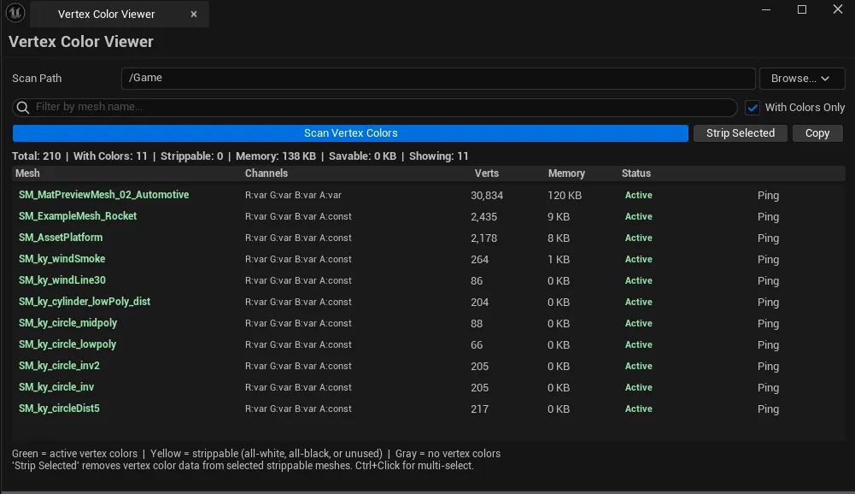Ping SM_MatPreviewMesh_02_Automotive
The width and height of the screenshot is (855, 494).
coord(768,196)
